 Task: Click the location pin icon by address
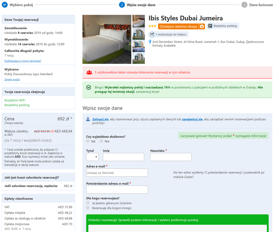(x=150, y=42)
